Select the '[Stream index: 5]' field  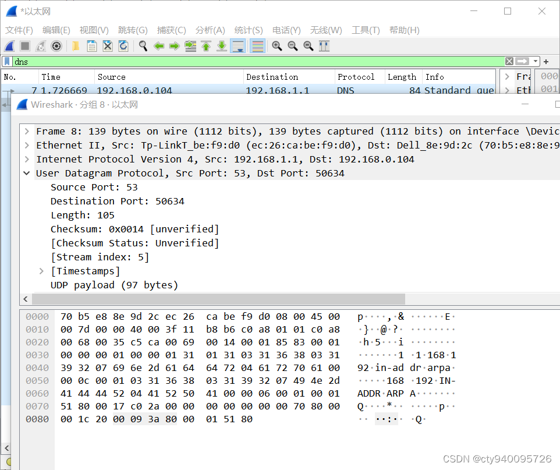tap(100, 257)
